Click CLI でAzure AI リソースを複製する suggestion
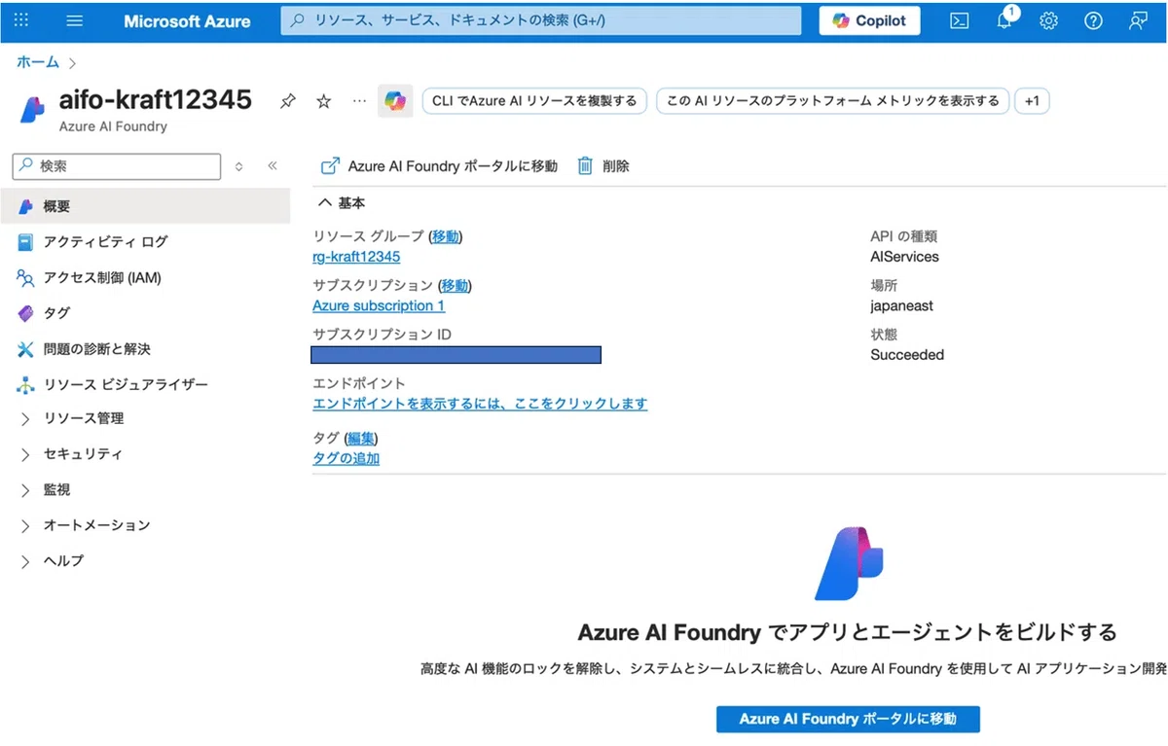 coord(534,101)
